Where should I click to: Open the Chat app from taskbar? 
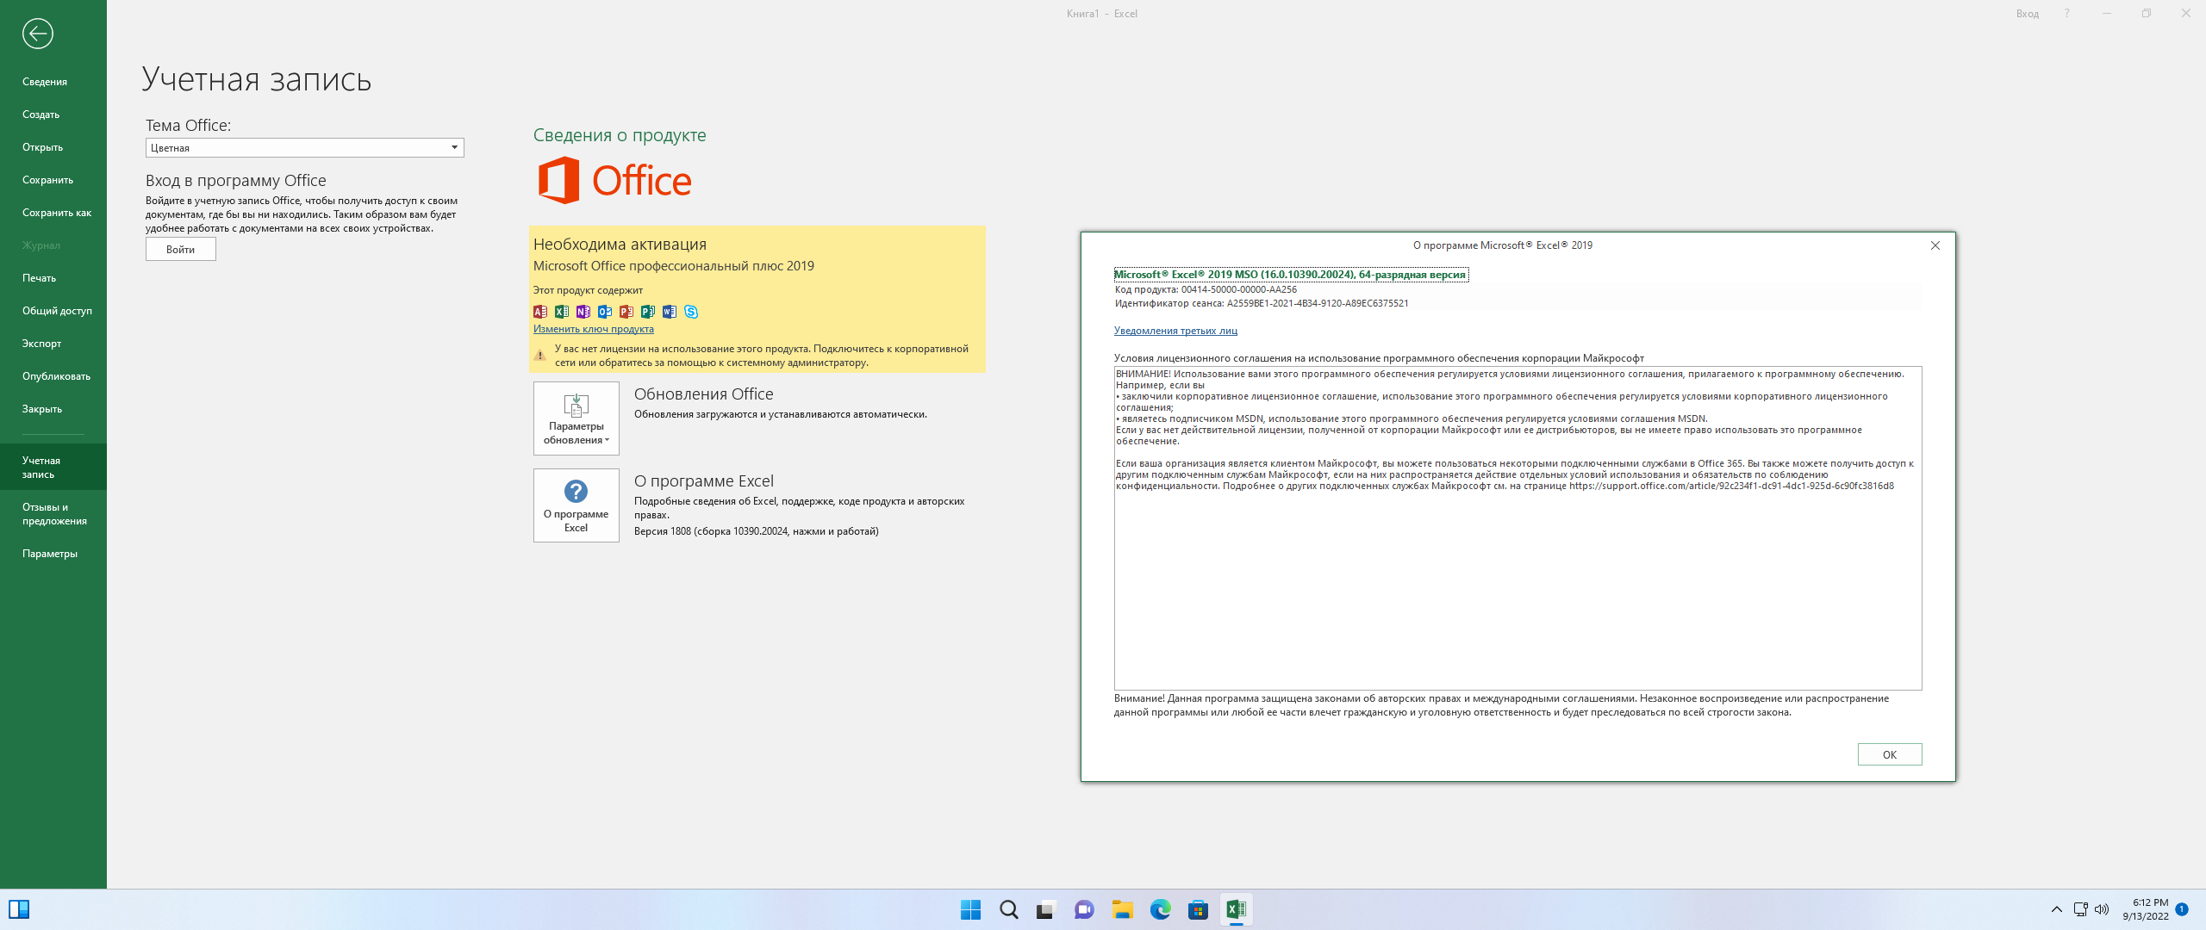point(1084,909)
